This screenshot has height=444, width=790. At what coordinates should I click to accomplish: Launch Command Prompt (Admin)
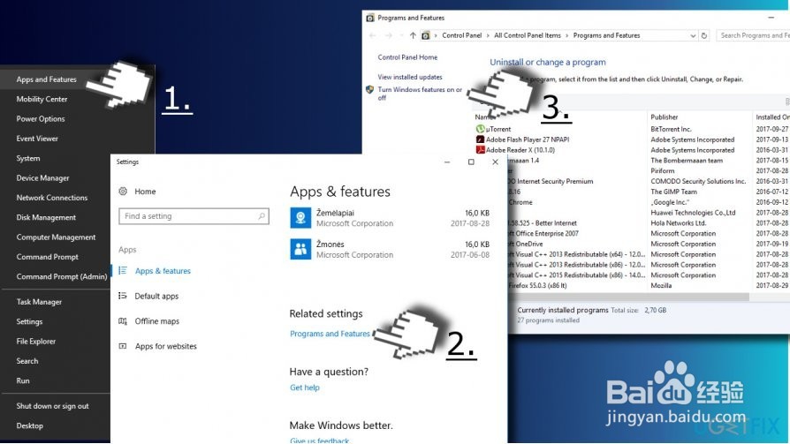(62, 276)
